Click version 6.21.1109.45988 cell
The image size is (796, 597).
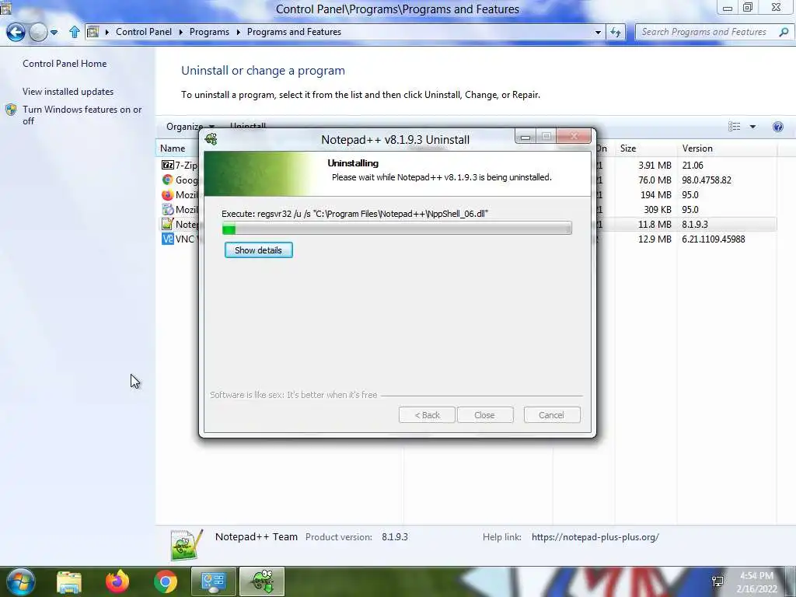point(714,239)
